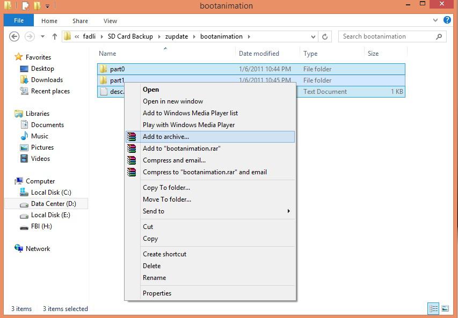Open the Quick Access Toolbar customize dropdown
The image size is (458, 318).
tap(47, 6)
